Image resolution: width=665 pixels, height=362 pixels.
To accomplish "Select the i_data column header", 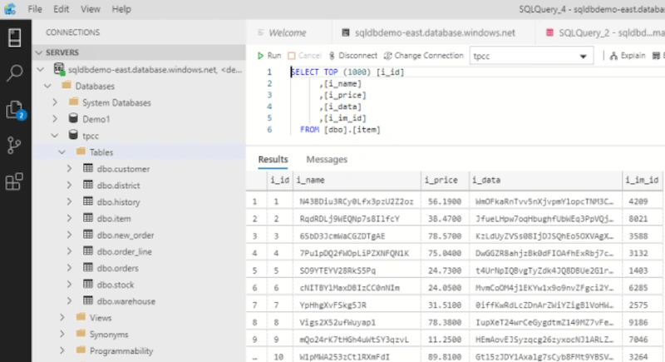I will (545, 180).
